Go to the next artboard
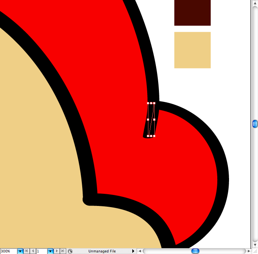The height and width of the screenshot is (254, 258). pyautogui.click(x=57, y=251)
